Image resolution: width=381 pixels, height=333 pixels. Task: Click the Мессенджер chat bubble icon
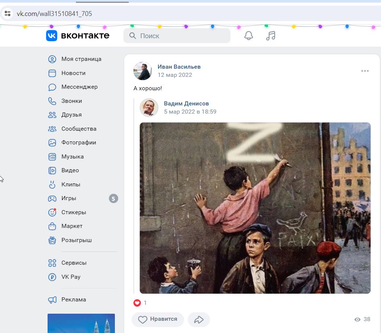[52, 87]
